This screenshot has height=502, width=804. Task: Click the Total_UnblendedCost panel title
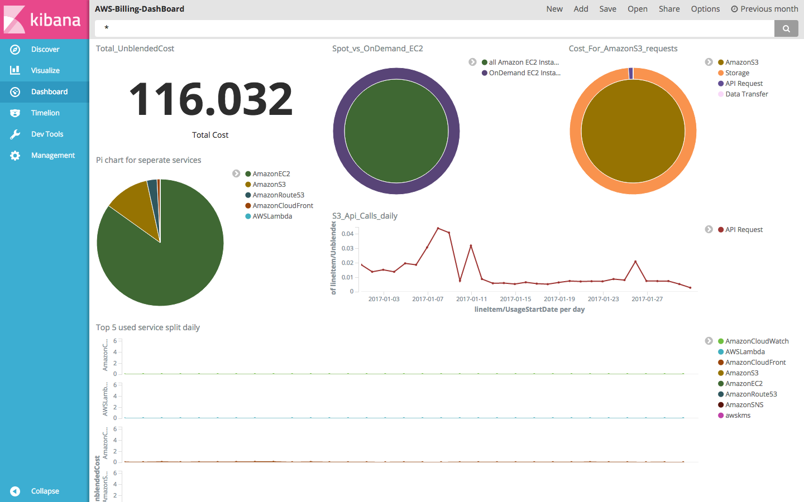135,49
